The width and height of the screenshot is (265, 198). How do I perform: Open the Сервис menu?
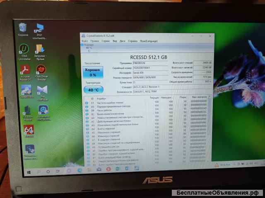106,41
